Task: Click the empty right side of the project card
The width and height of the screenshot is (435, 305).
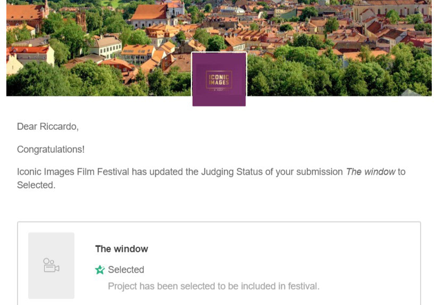Action: click(x=372, y=261)
